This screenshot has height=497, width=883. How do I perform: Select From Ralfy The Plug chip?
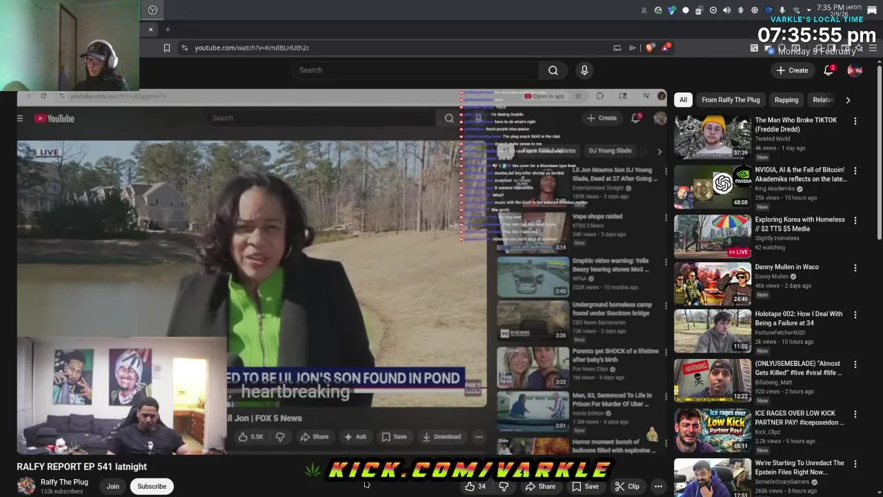[x=731, y=100]
